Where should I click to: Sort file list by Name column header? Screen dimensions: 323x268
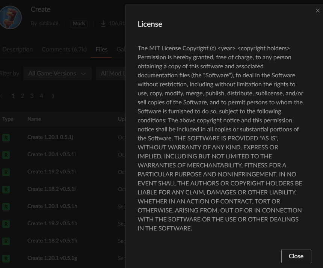tap(34, 119)
